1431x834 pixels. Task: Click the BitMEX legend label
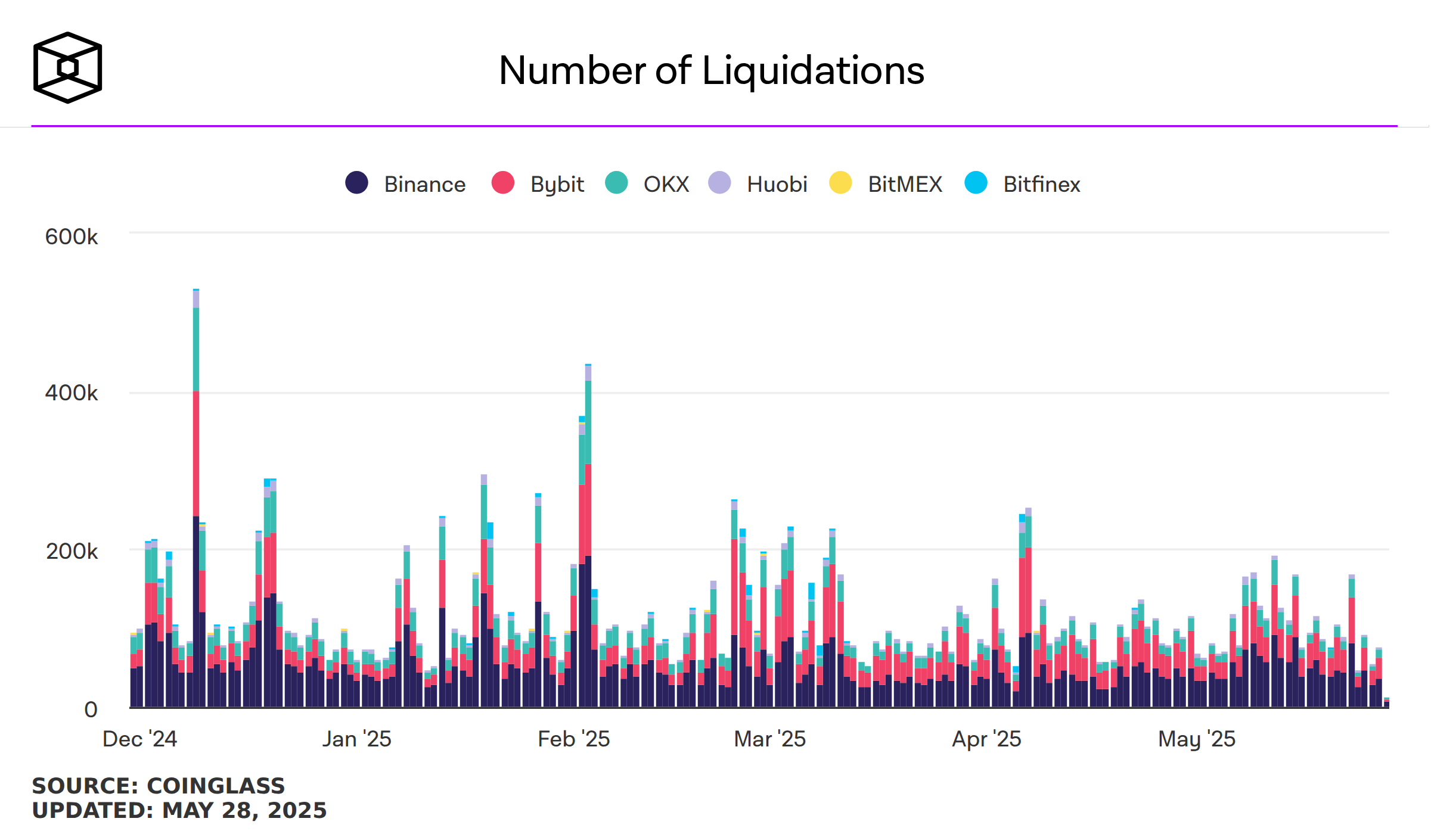(905, 185)
